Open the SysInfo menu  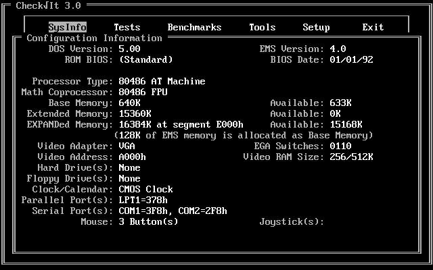click(x=68, y=27)
